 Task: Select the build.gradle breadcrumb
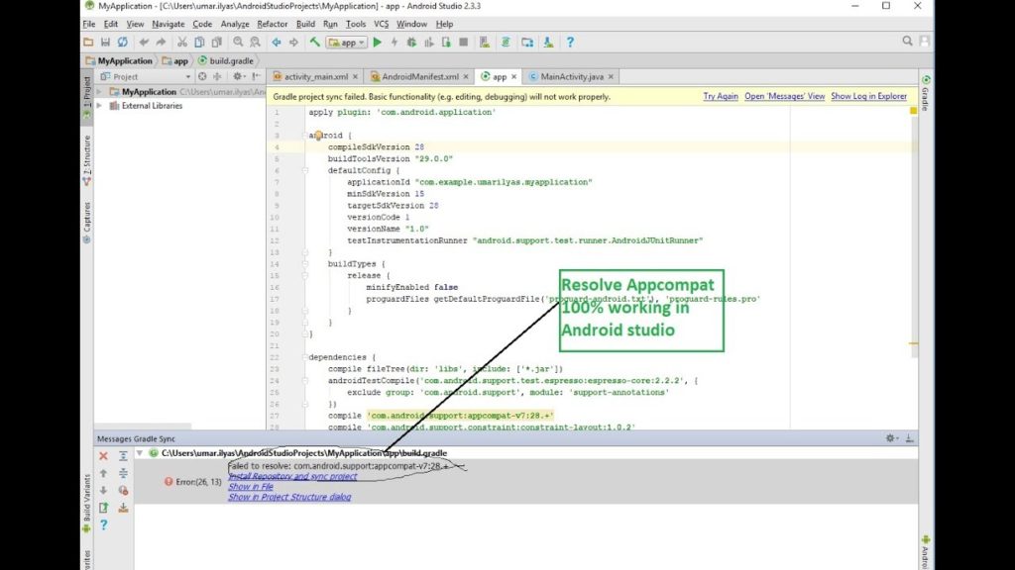point(226,60)
